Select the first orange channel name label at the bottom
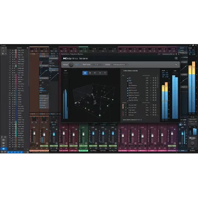Screen dimensions: 198x198 (34, 150)
